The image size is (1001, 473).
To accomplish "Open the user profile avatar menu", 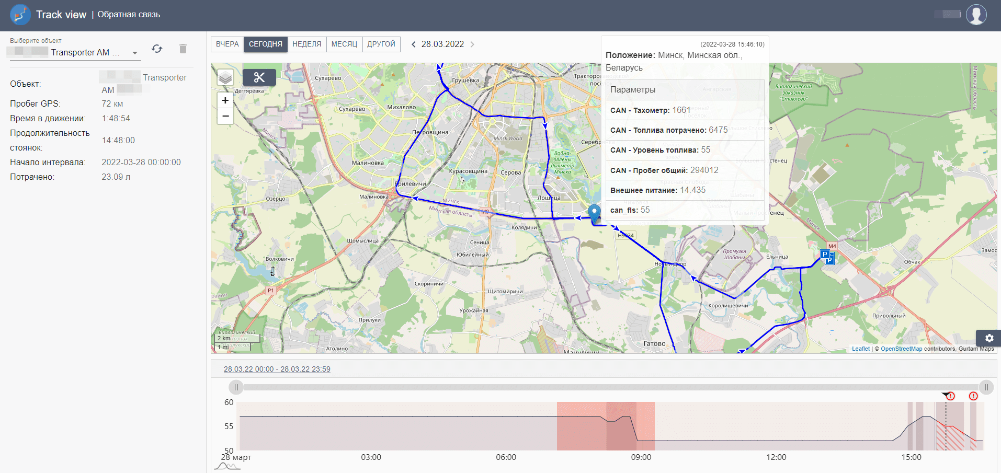I will click(x=976, y=15).
